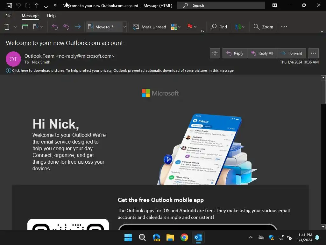The height and width of the screenshot is (245, 326).
Task: Click the scrollbar down arrow
Action: click(x=323, y=227)
